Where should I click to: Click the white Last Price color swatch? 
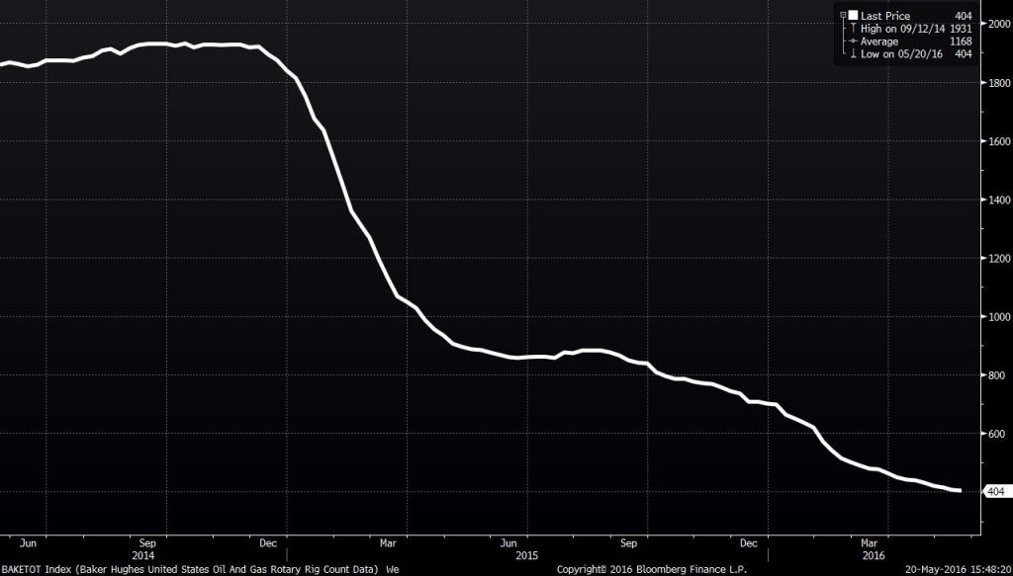[853, 17]
